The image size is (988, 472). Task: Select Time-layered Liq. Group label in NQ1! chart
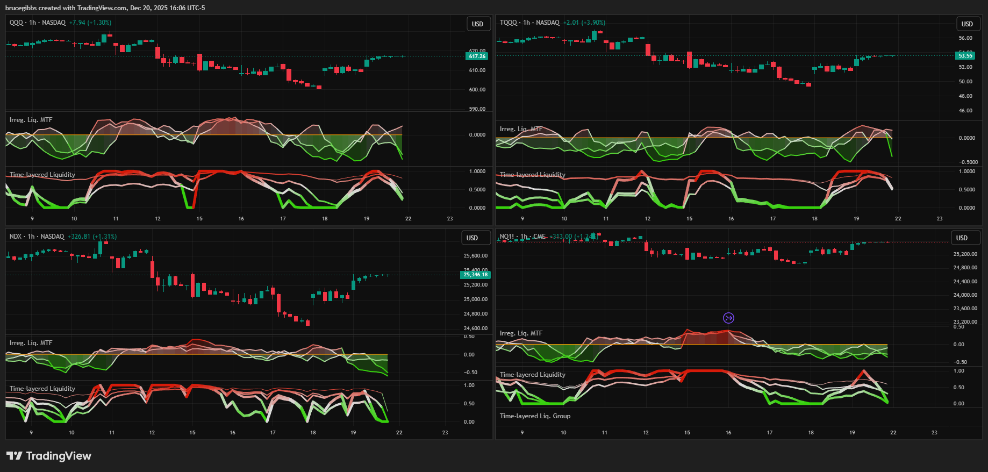click(535, 416)
